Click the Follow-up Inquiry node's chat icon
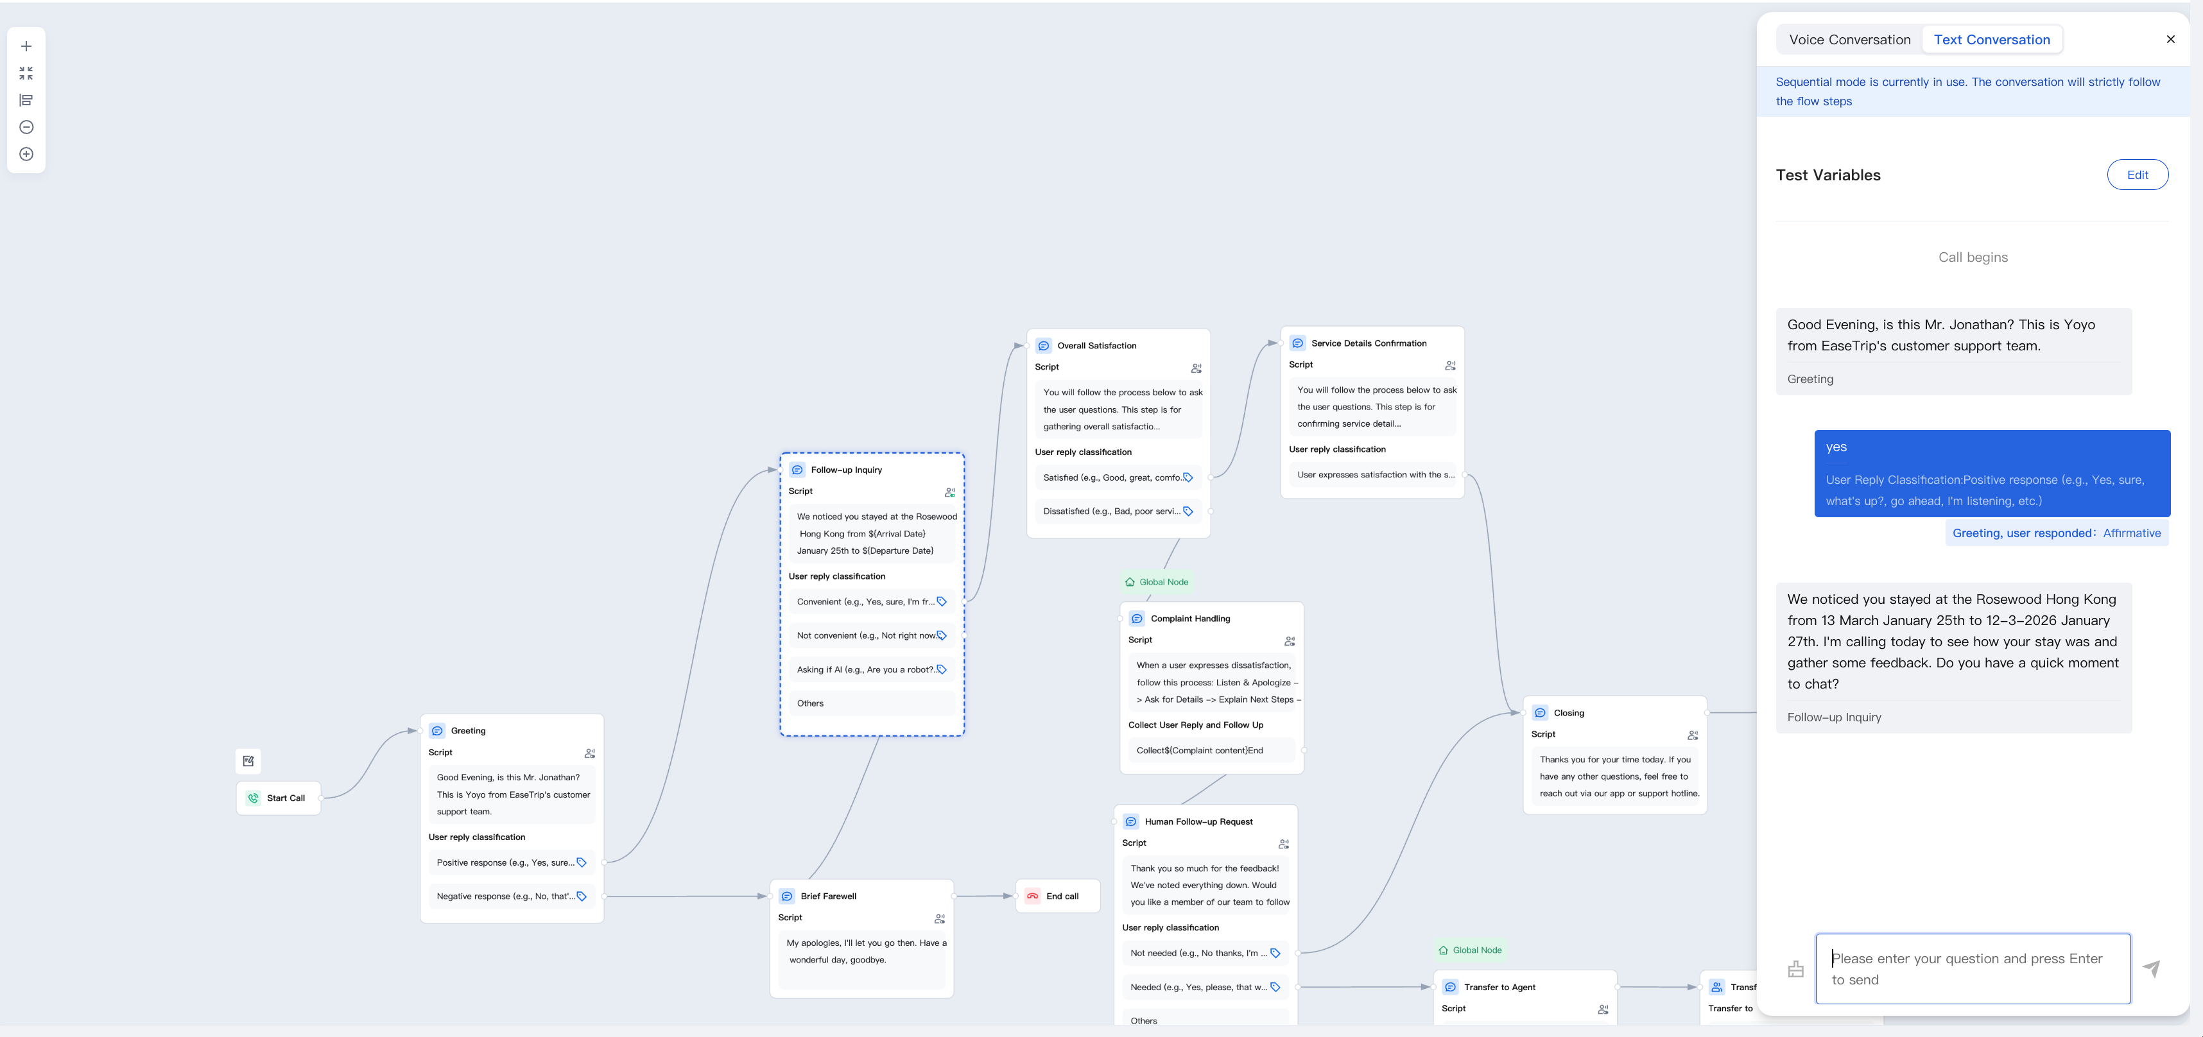The image size is (2203, 1037). point(797,469)
